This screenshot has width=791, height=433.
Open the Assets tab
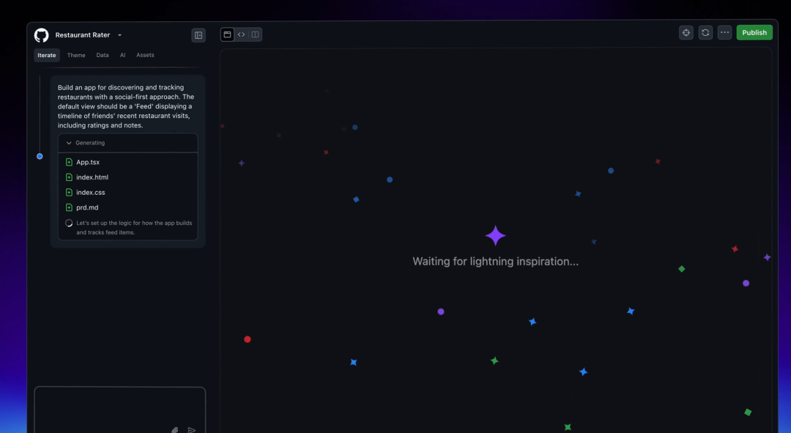(x=145, y=55)
